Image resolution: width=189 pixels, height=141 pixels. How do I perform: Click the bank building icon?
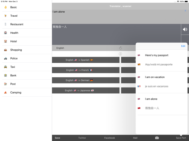point(5,75)
